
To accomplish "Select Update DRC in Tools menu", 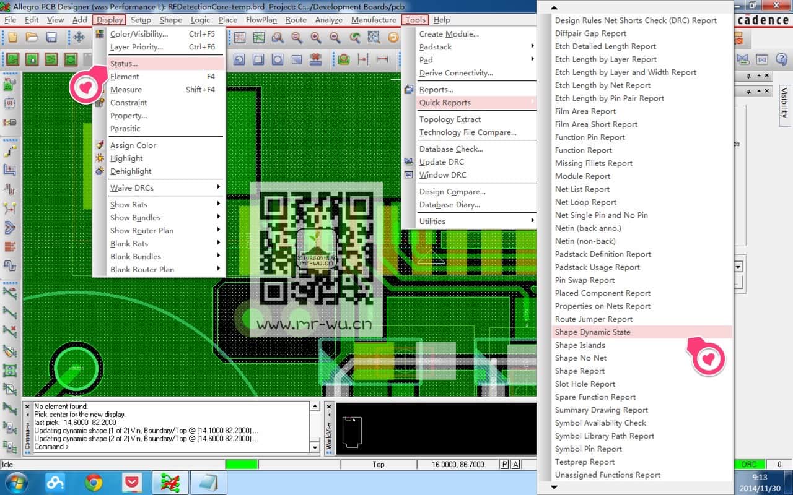I will tap(442, 162).
